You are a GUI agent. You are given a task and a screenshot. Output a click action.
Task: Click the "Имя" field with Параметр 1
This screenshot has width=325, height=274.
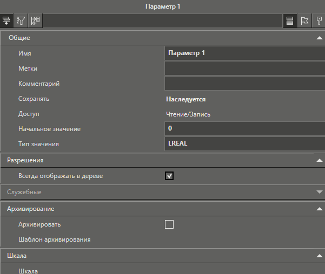click(244, 53)
